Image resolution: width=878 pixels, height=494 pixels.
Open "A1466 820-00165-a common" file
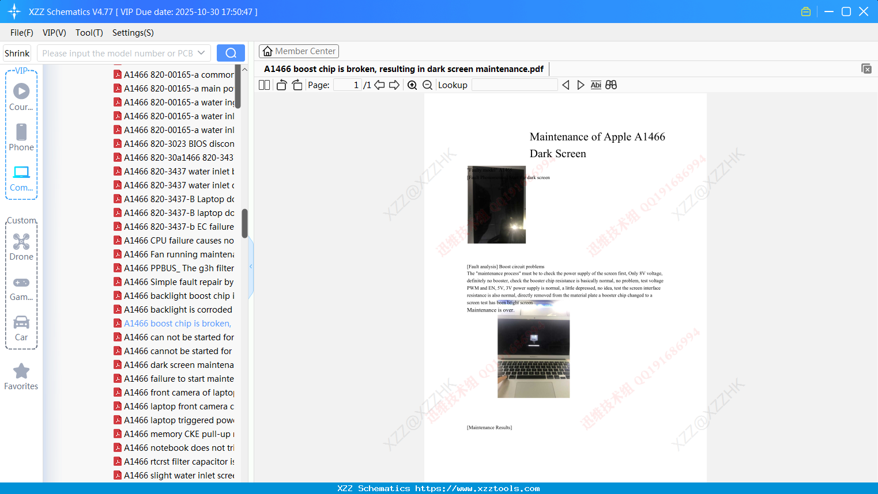(174, 75)
